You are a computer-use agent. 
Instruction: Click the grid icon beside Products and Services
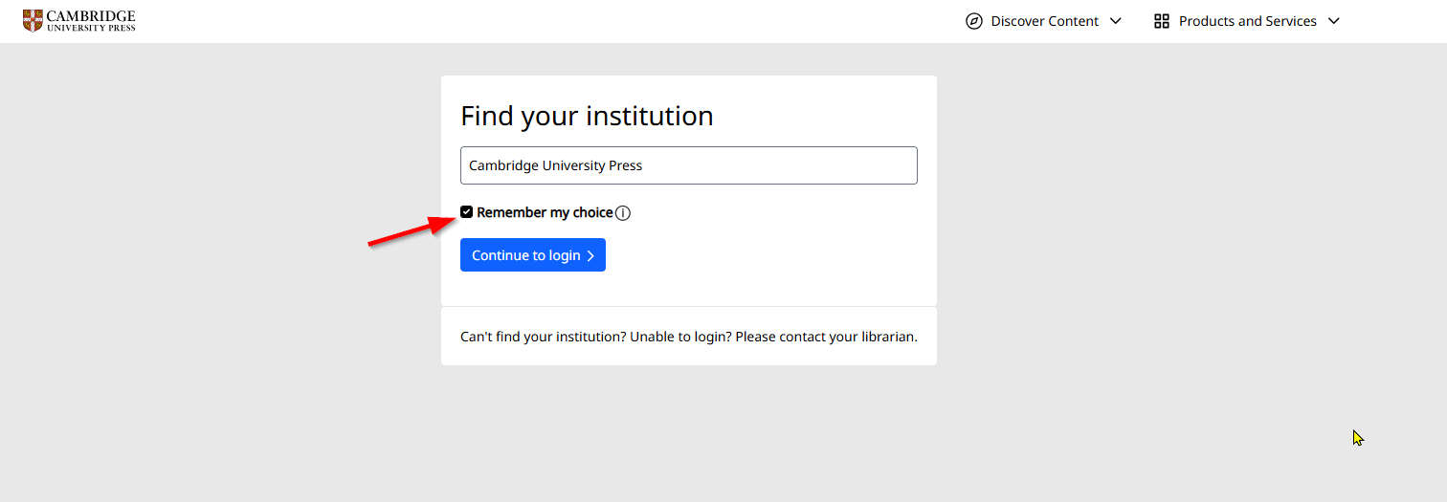click(1162, 21)
